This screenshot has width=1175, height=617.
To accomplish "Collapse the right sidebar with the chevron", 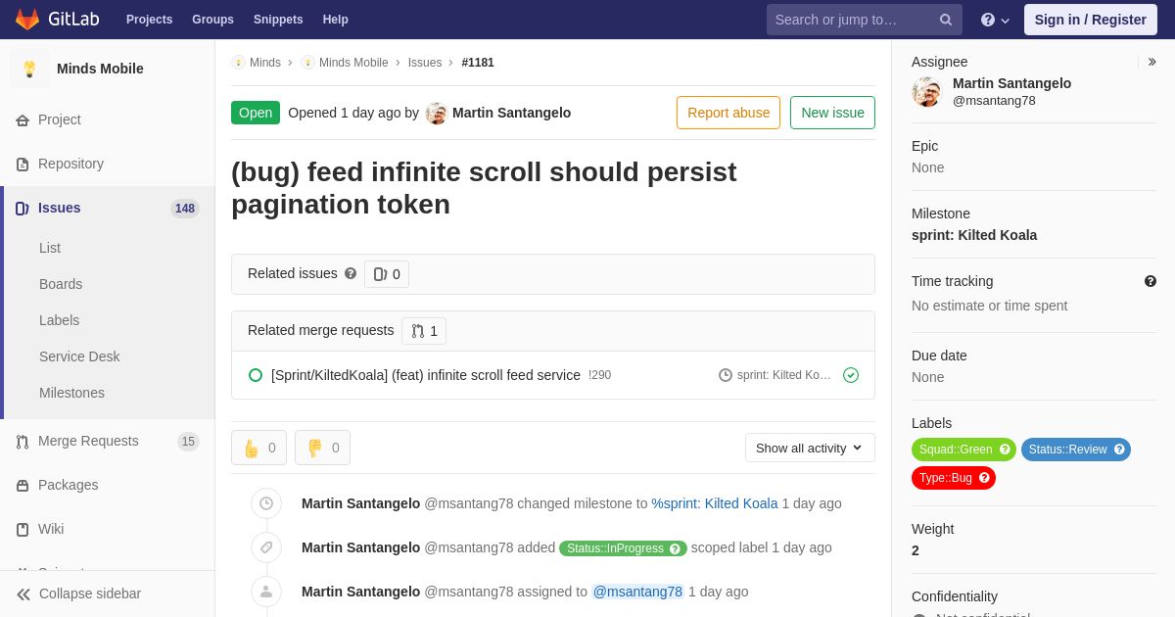I will point(1151,62).
